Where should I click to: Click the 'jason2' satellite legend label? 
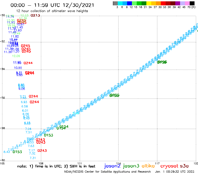112,166
